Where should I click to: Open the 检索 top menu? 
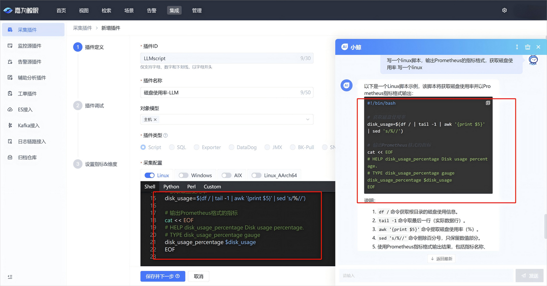106,10
